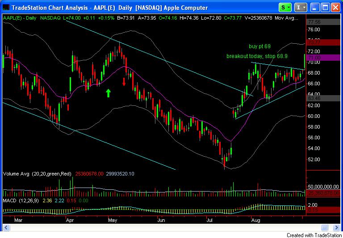Viewport: 343px width, 238px height.
Task: Click the 'Aug' month label on time axis
Action: (x=255, y=220)
